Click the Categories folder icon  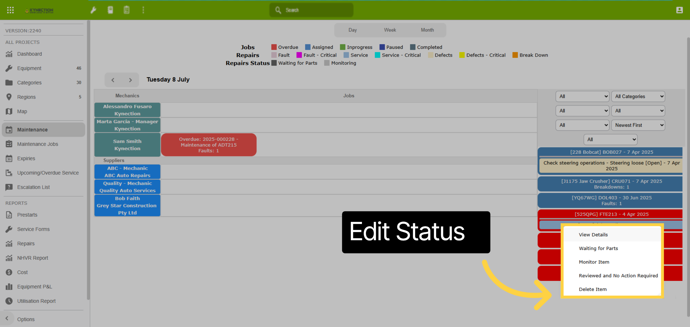click(9, 83)
